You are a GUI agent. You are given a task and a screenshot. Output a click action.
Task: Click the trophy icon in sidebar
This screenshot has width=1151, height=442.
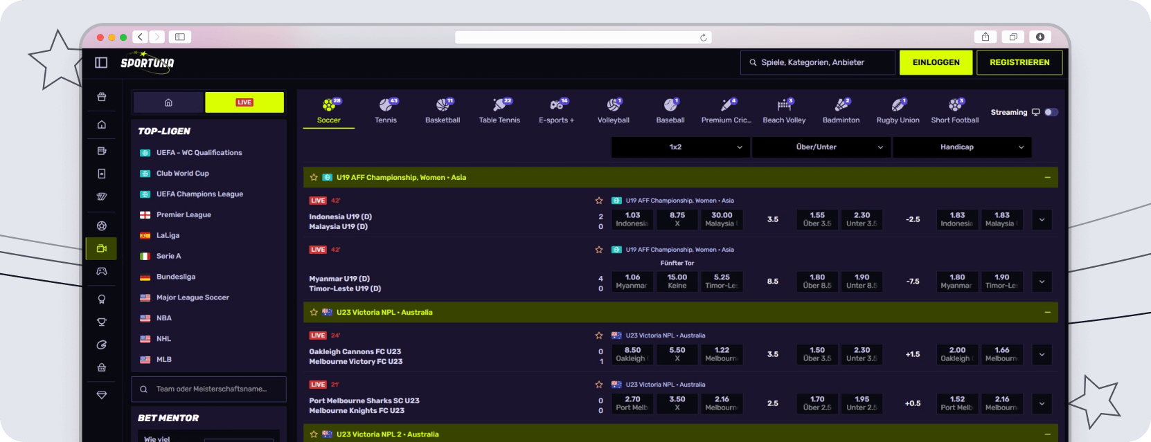pos(102,322)
